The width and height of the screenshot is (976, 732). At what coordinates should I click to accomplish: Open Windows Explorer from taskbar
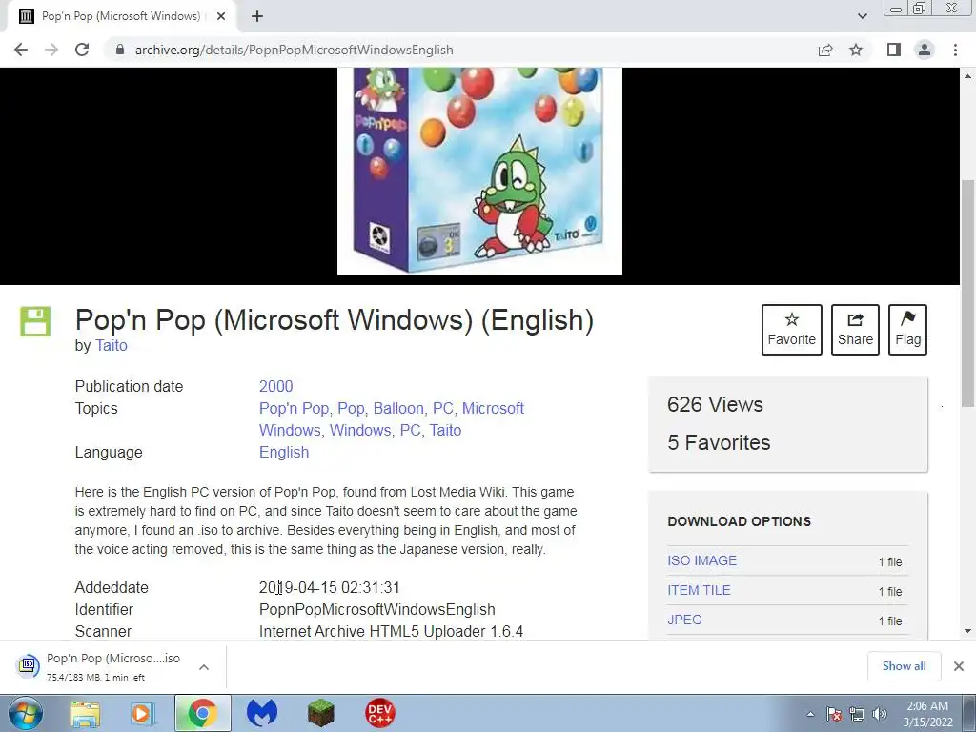[85, 713]
